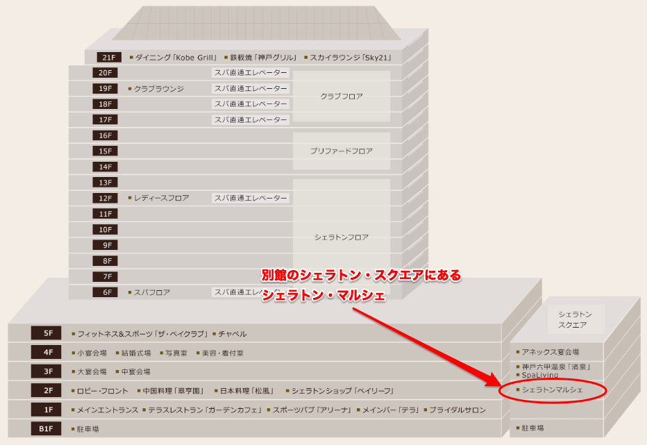Select スパ直通エレベーター on the 18F row

(251, 103)
